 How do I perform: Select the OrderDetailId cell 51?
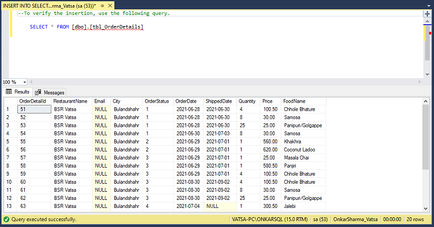pos(34,109)
